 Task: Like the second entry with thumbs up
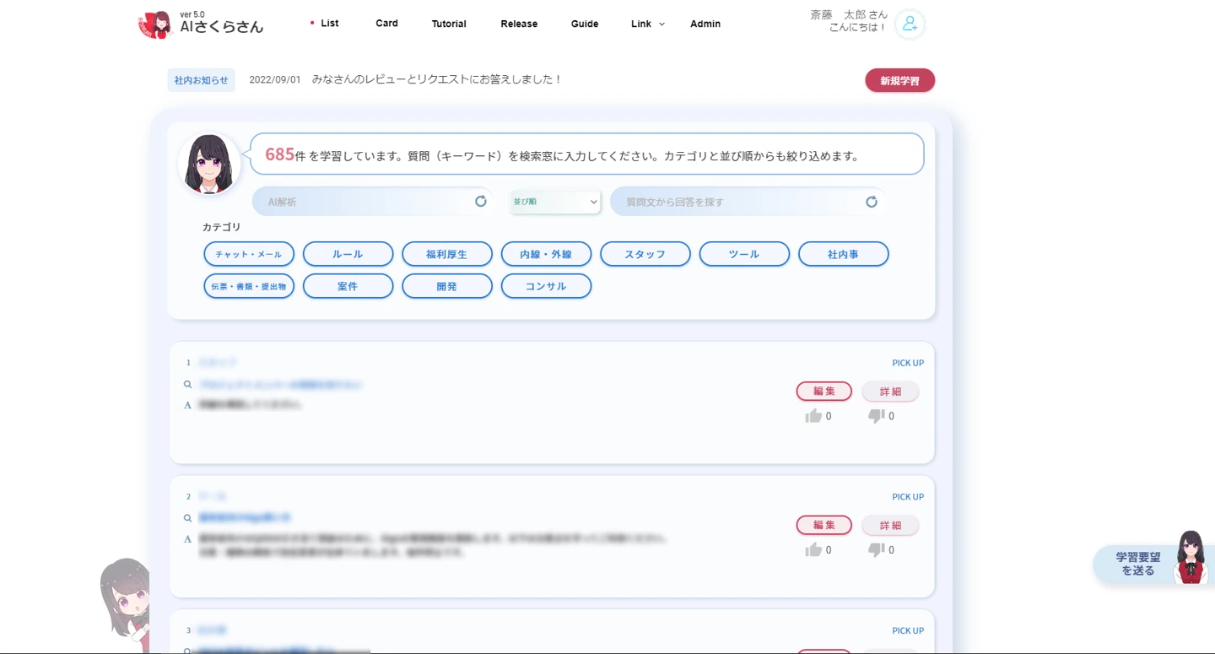point(813,550)
